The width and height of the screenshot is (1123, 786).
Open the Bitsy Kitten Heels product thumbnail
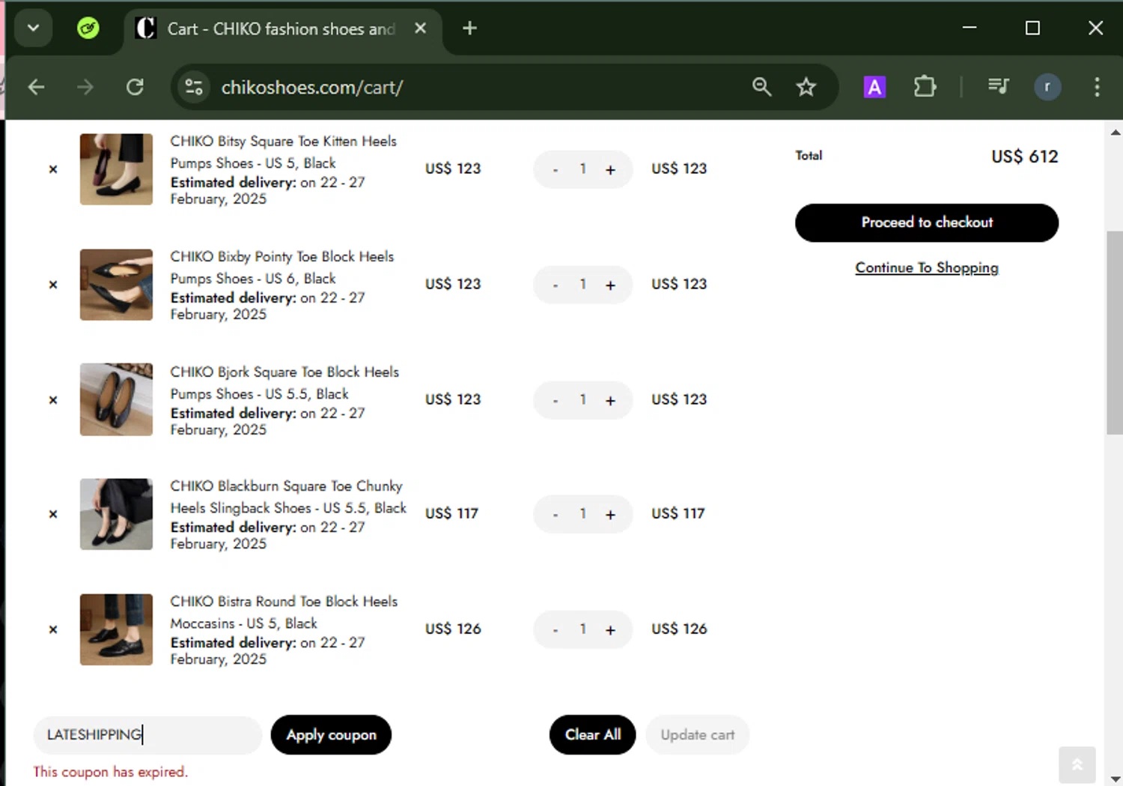coord(116,169)
